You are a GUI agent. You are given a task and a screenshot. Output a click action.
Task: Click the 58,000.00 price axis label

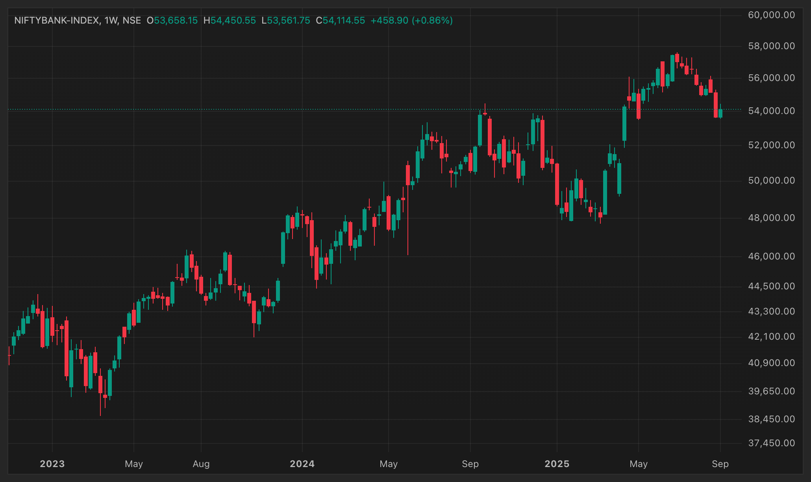[772, 46]
